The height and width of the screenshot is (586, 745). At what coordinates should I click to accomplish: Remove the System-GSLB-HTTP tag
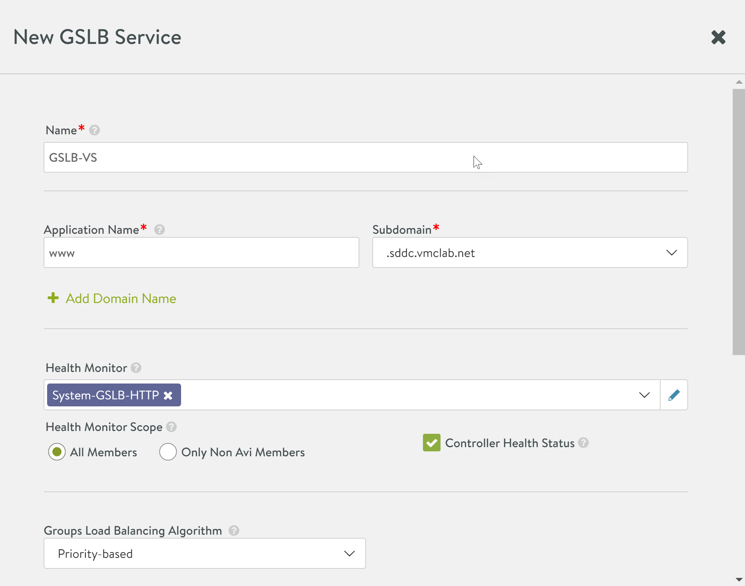tap(168, 396)
